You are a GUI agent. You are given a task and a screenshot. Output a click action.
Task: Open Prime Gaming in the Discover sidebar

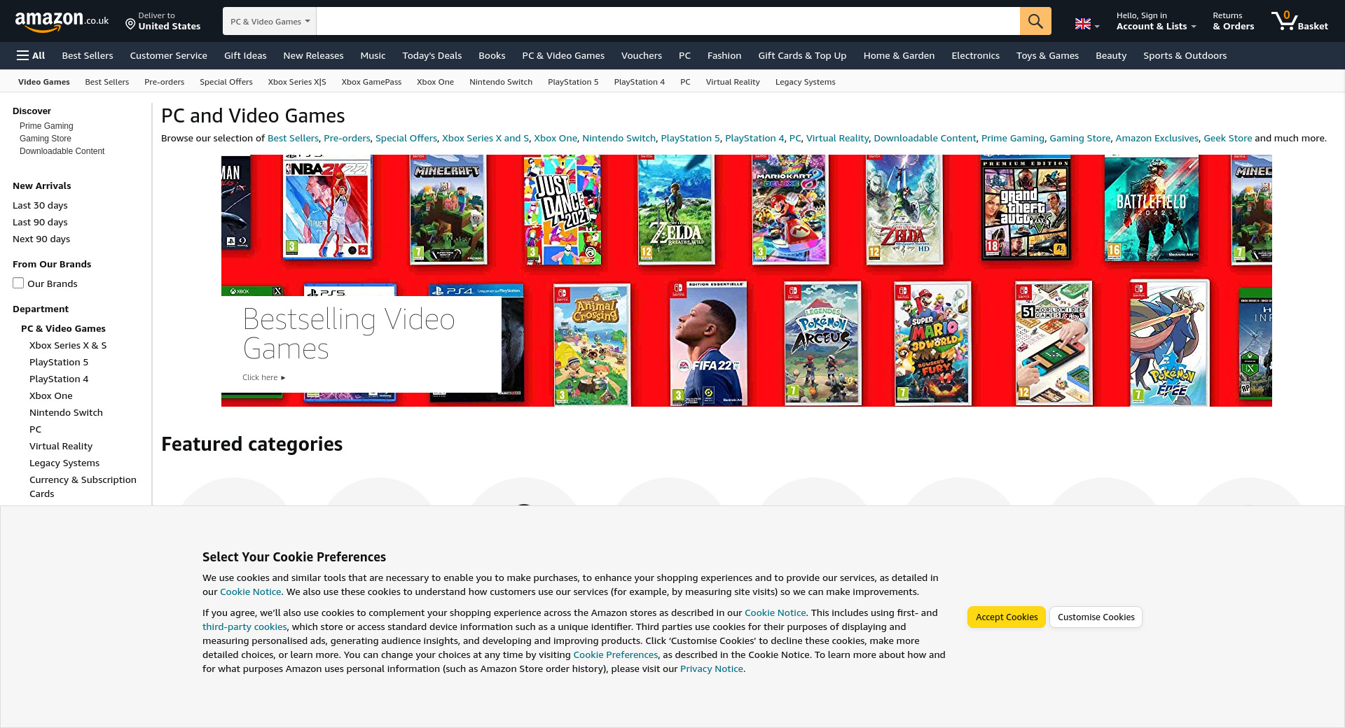(46, 126)
